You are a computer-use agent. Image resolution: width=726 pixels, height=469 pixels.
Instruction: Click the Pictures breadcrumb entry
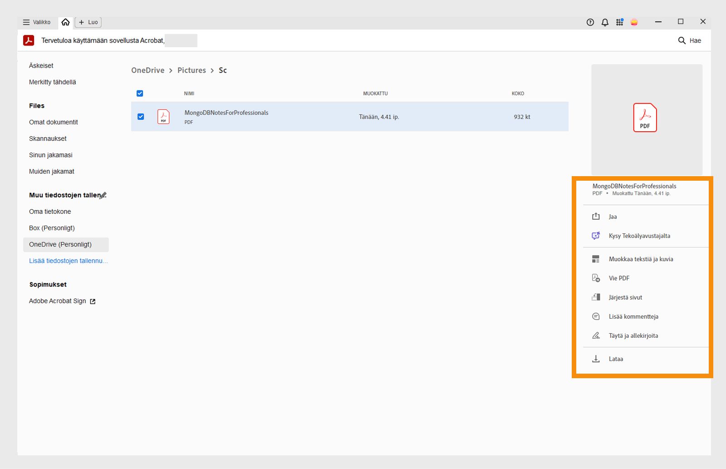191,70
